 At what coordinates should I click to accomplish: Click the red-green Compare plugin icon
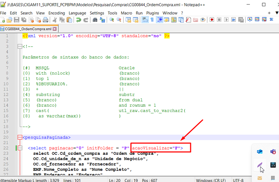(257, 19)
